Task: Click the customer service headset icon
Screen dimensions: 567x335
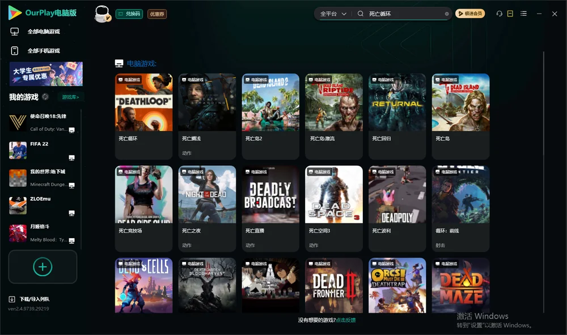Action: pos(500,14)
